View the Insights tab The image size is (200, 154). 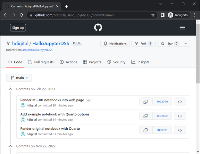coord(140,62)
